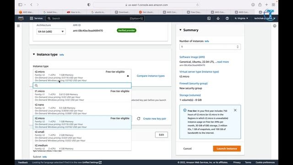Switch to the Download... browser tab

coord(122,12)
